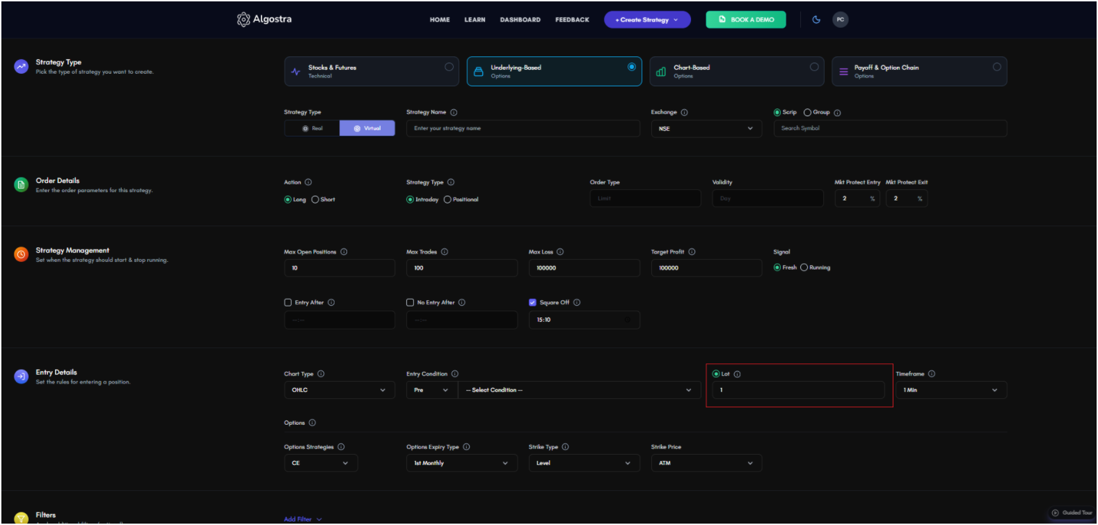
Task: Enable No Entry After checkbox
Action: click(x=410, y=302)
